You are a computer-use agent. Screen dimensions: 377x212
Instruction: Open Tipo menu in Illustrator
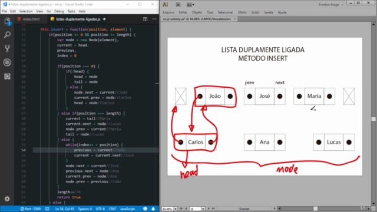coord(210,12)
